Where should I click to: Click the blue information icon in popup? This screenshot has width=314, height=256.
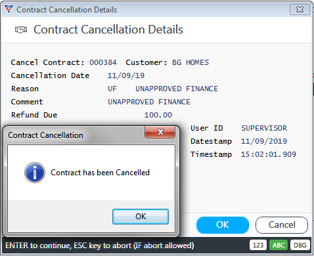35,173
